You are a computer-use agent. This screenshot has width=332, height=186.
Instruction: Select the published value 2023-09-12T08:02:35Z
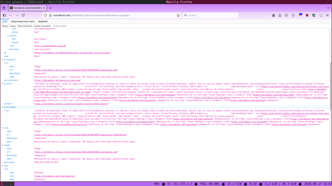click(x=46, y=162)
